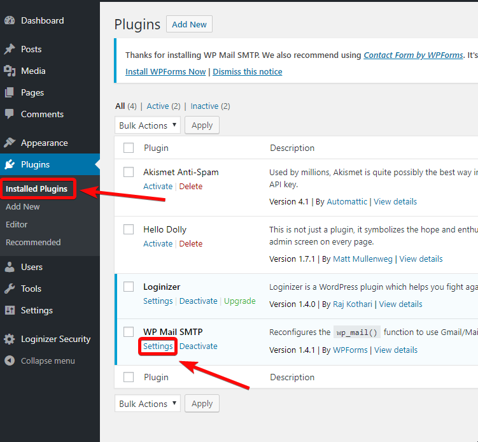The height and width of the screenshot is (442, 478).
Task: Activate the Akismet Anti-Spam plugin
Action: [x=158, y=186]
